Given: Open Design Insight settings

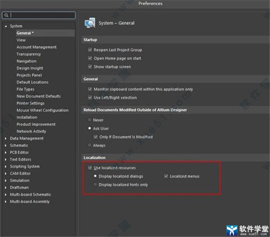Looking at the screenshot, I should [x=30, y=68].
